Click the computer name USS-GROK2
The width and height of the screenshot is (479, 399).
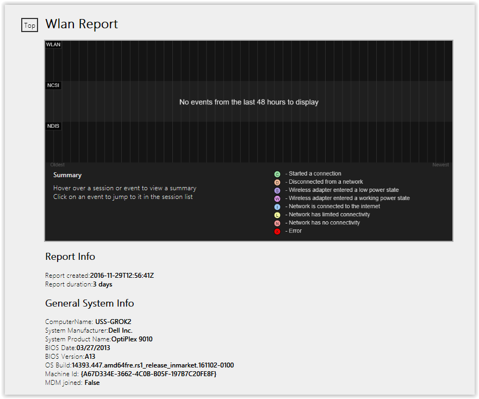click(x=113, y=322)
